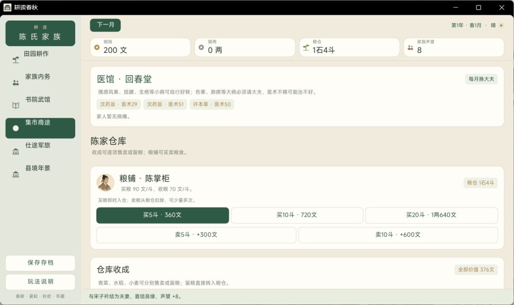The height and width of the screenshot is (305, 514).
Task: Click the 书院武馆 book icon
Action: 15,105
